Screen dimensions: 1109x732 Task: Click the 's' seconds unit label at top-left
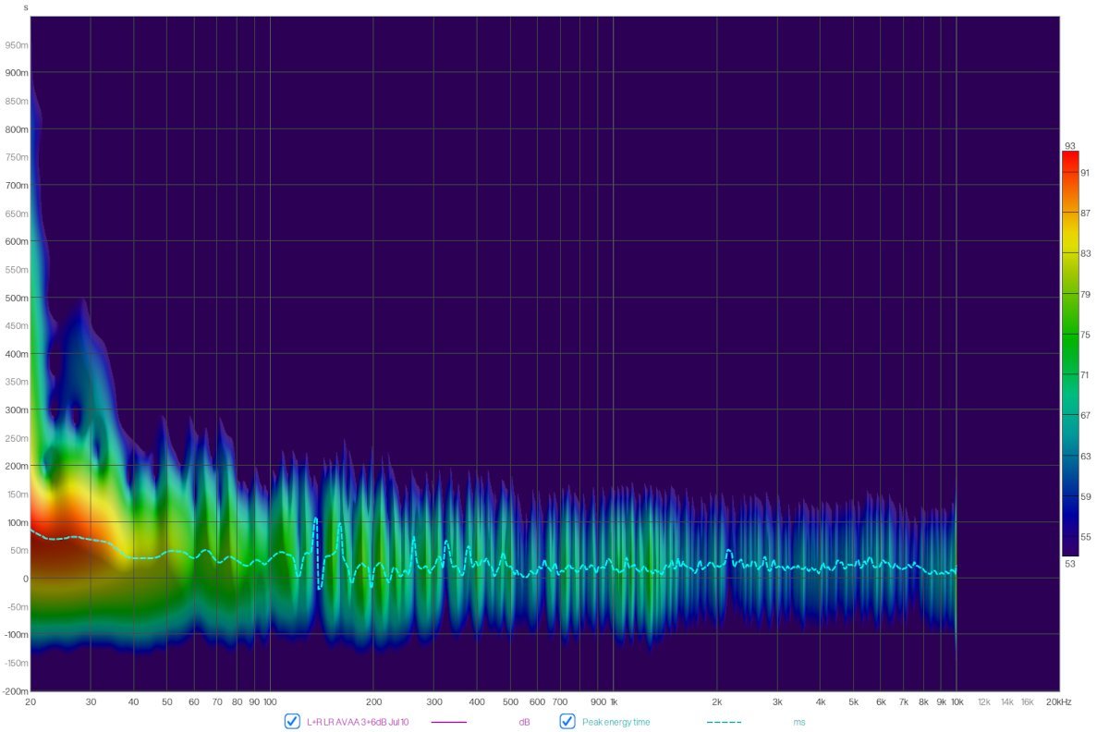coord(25,7)
